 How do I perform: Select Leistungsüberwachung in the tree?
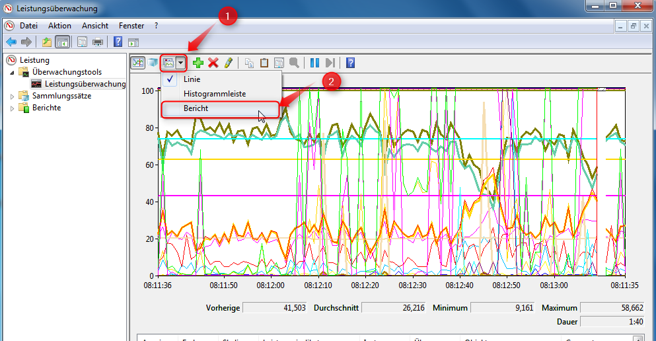point(85,84)
